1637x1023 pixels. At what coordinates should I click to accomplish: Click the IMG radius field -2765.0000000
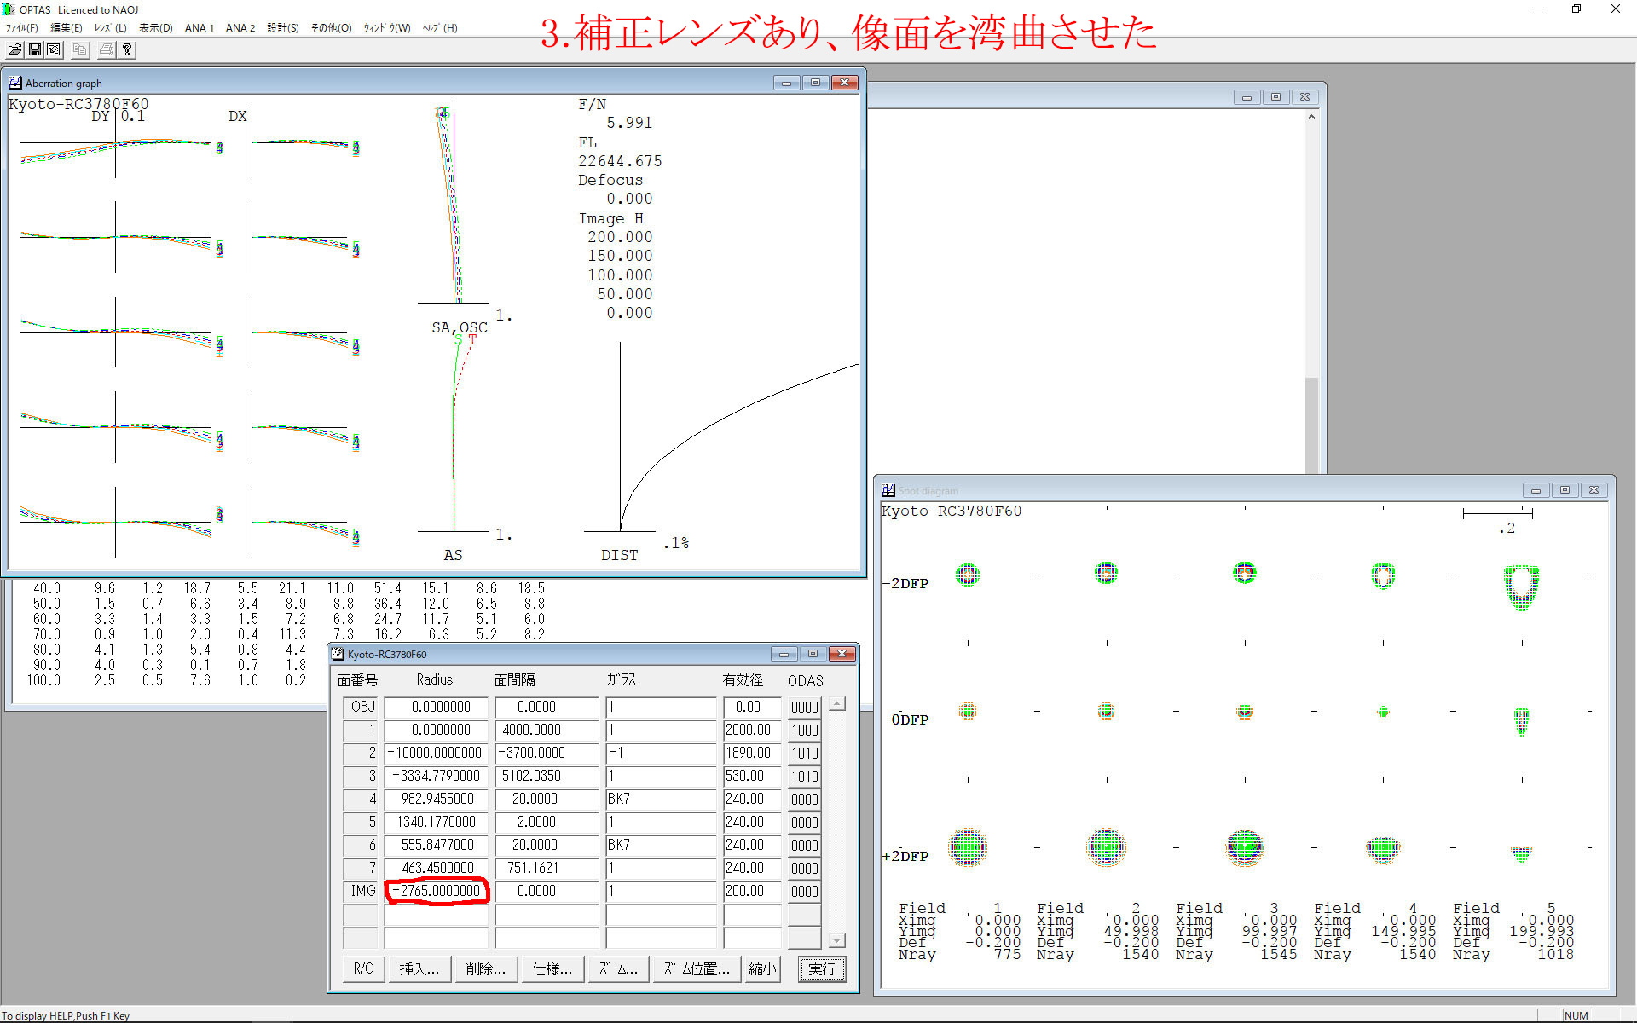(437, 891)
